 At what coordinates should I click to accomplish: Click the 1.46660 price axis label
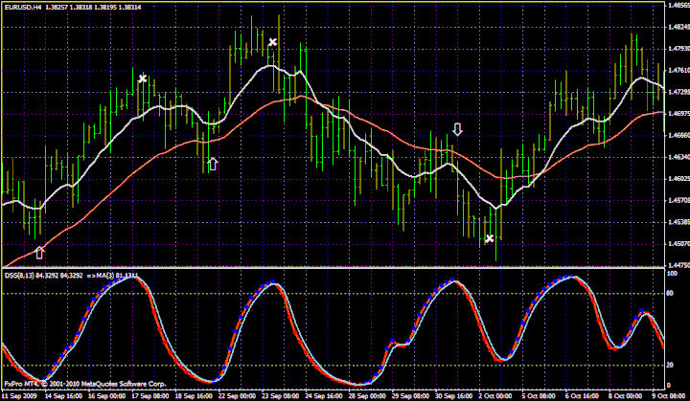(678, 136)
